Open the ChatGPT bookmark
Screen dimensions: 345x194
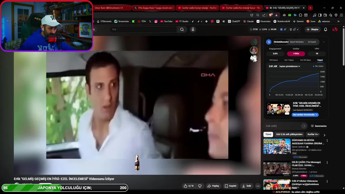coord(234,21)
